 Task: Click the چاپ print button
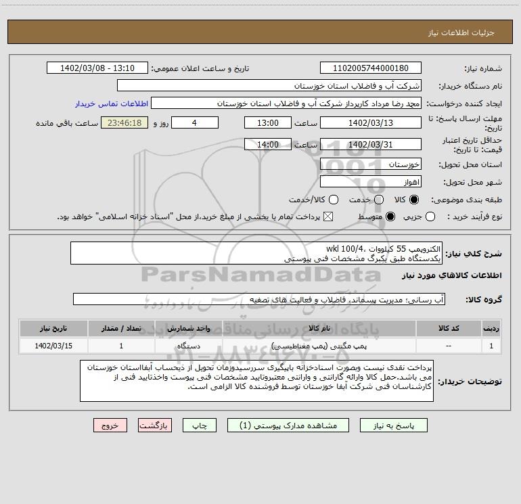[200, 426]
